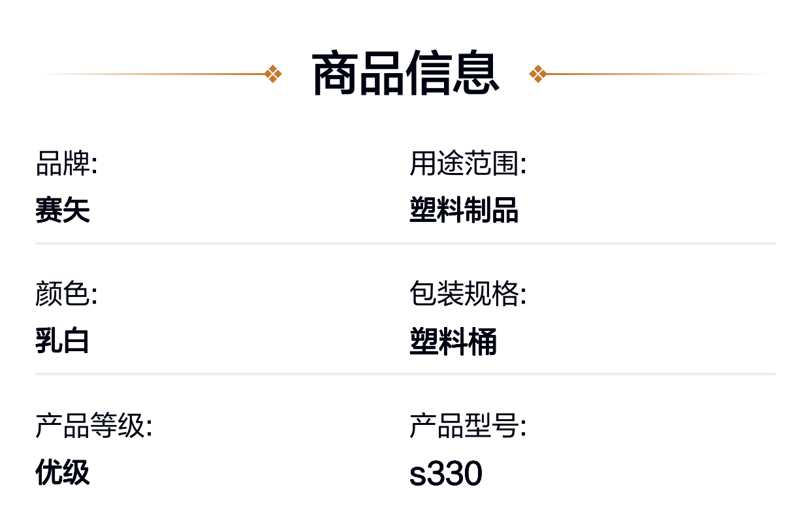This screenshot has height=532, width=811.
Task: Select the 产品型号 label
Action: [x=468, y=426]
